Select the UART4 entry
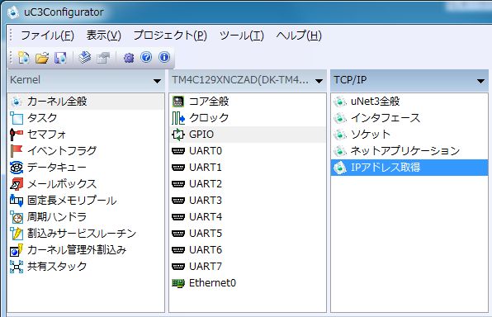Viewport: 492px width, 317px height. [248, 217]
